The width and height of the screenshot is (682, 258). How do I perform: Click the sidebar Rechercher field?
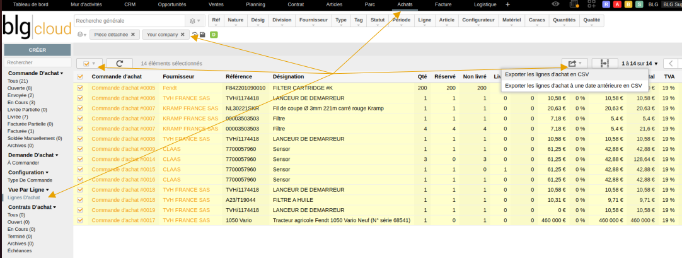pos(37,62)
